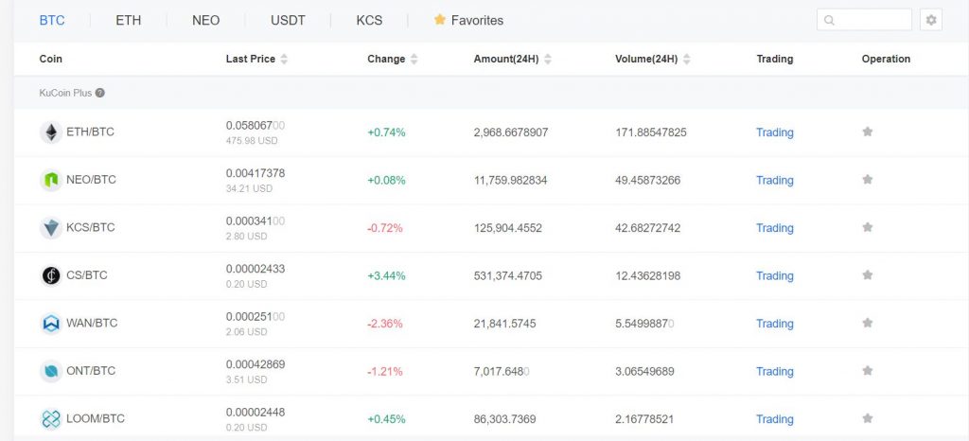Click the 171.88547825 volume value
Viewport: 969px width, 441px height.
click(x=651, y=132)
